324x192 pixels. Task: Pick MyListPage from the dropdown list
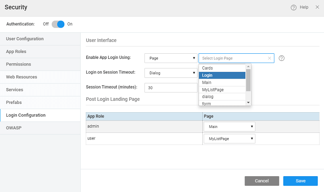coord(222,90)
